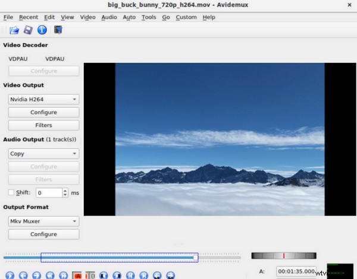Open the Nvidia H264 video output dropdown
357x279 pixels.
43,99
